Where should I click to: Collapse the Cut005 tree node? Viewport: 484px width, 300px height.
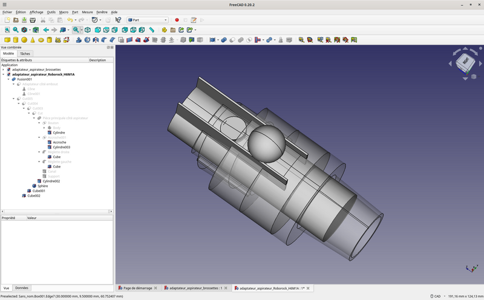pyautogui.click(x=13, y=99)
